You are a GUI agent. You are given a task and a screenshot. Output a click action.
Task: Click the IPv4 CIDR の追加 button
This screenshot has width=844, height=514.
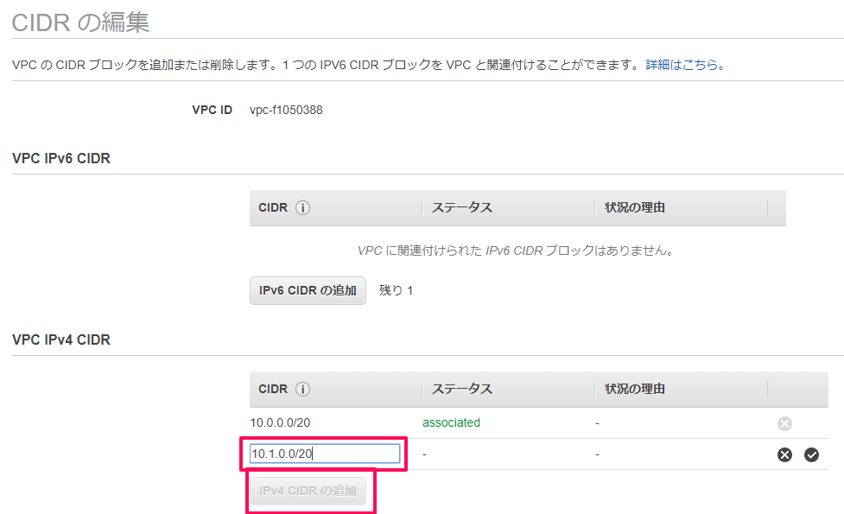[308, 491]
